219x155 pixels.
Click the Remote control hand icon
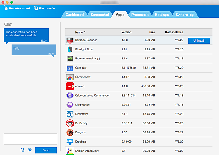(x=5, y=8)
